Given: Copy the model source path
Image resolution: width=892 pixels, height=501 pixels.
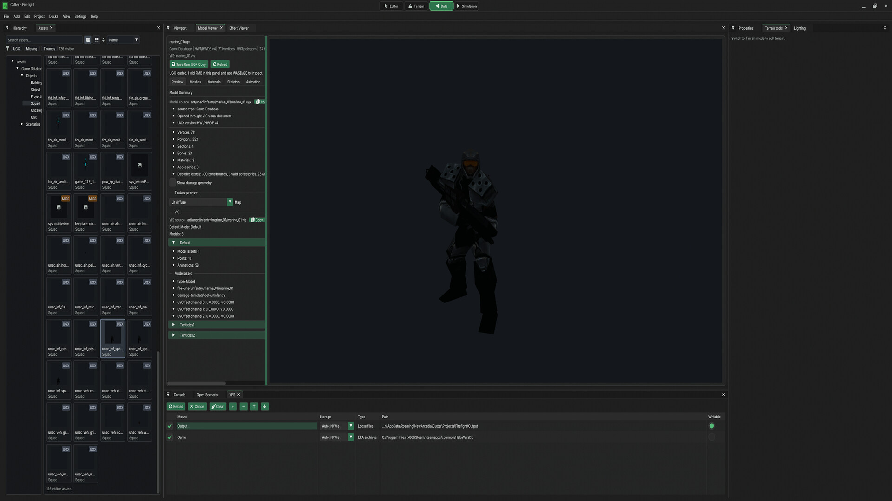Looking at the screenshot, I should click(x=260, y=102).
